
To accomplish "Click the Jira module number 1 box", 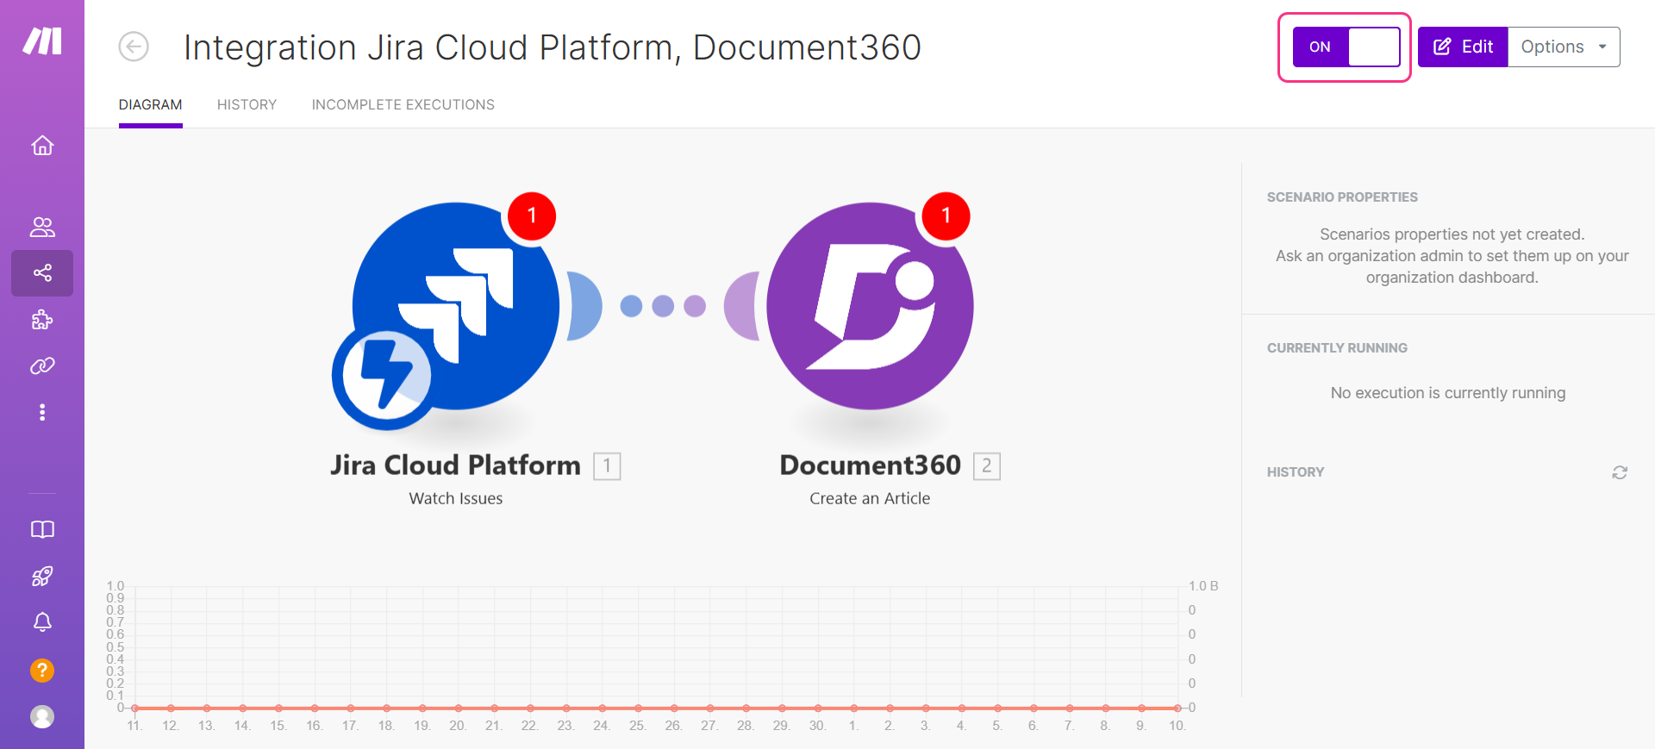I will click(x=607, y=466).
